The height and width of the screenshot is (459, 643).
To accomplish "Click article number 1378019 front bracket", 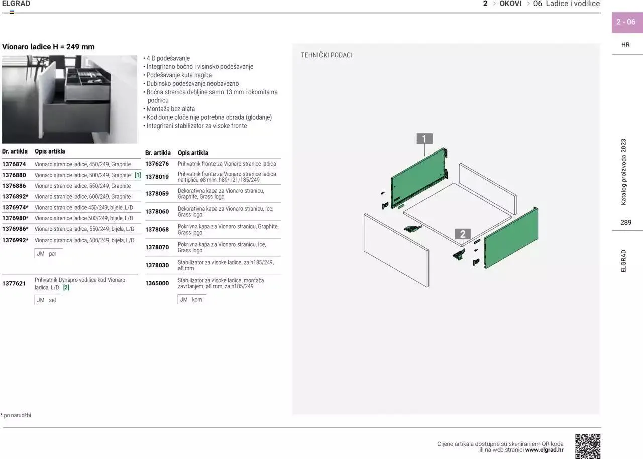I will point(157,177).
